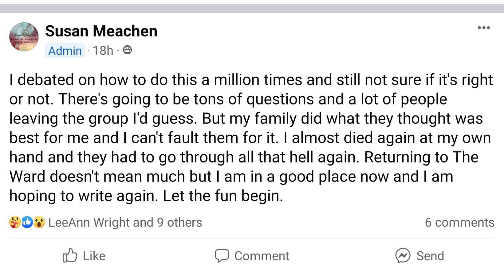Click the blue like reaction emoji
This screenshot has width=504, height=272.
[27, 222]
